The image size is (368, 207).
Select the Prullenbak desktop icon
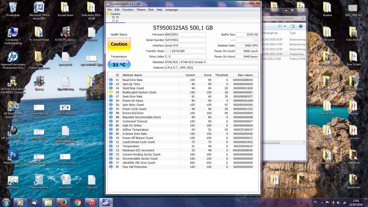click(13, 10)
